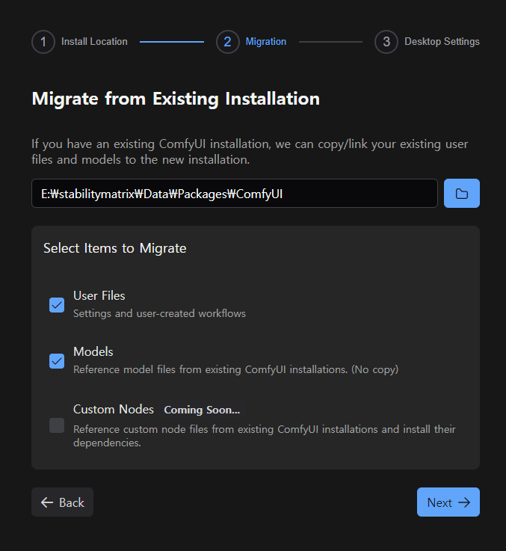
Task: Tick the Custom Nodes checkbox
Action: pos(57,425)
